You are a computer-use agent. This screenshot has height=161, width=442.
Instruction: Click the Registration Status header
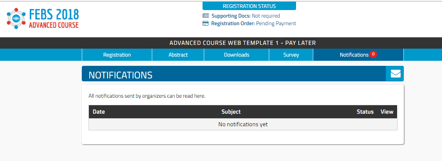[x=249, y=6]
